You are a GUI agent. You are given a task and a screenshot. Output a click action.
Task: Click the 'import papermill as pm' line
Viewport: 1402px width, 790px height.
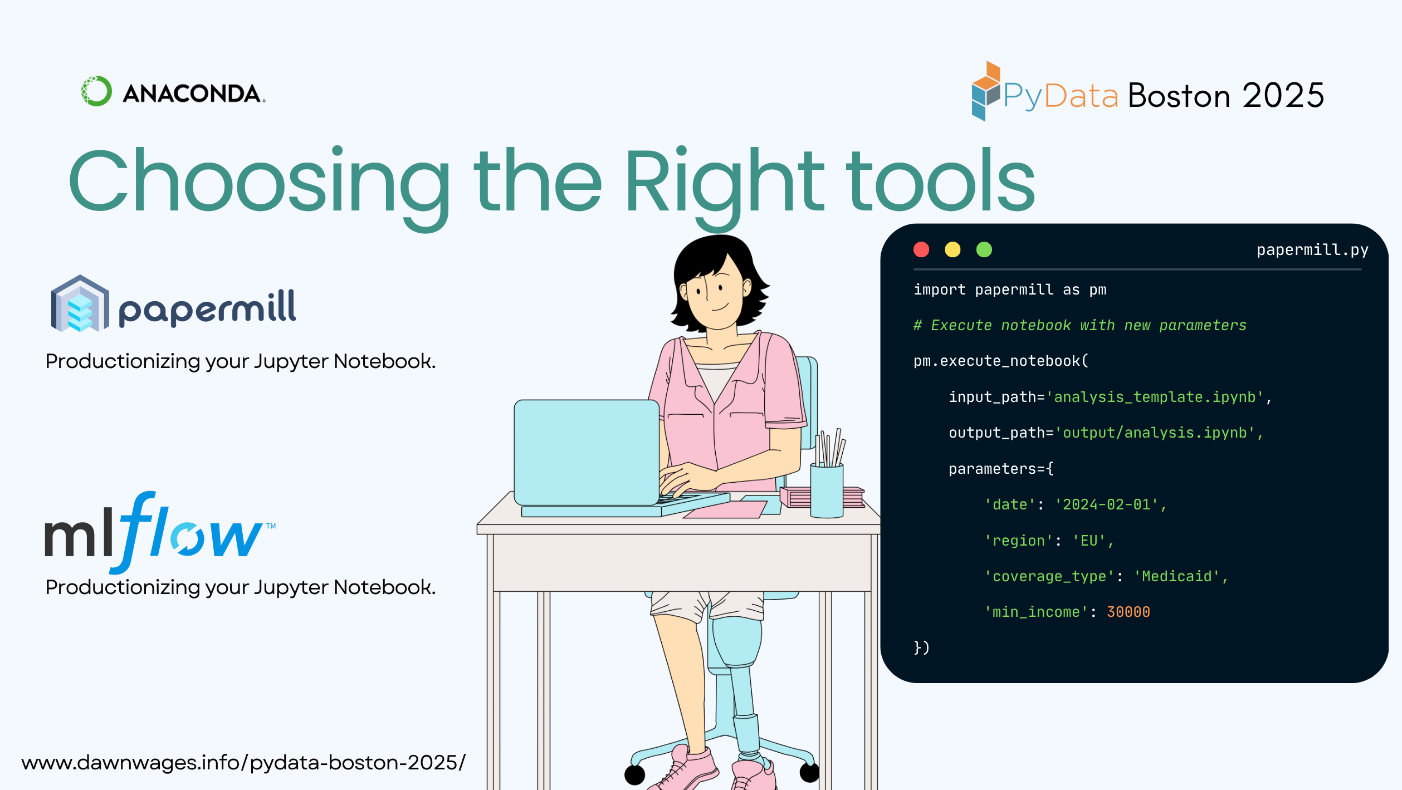[1009, 289]
